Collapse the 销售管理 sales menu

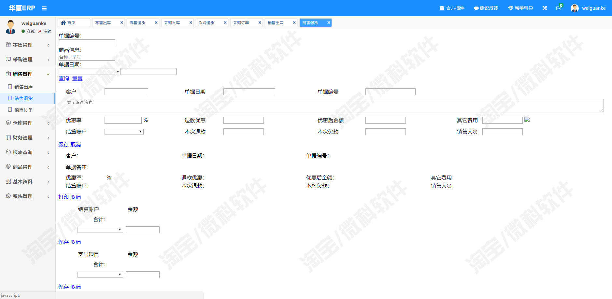[28, 74]
